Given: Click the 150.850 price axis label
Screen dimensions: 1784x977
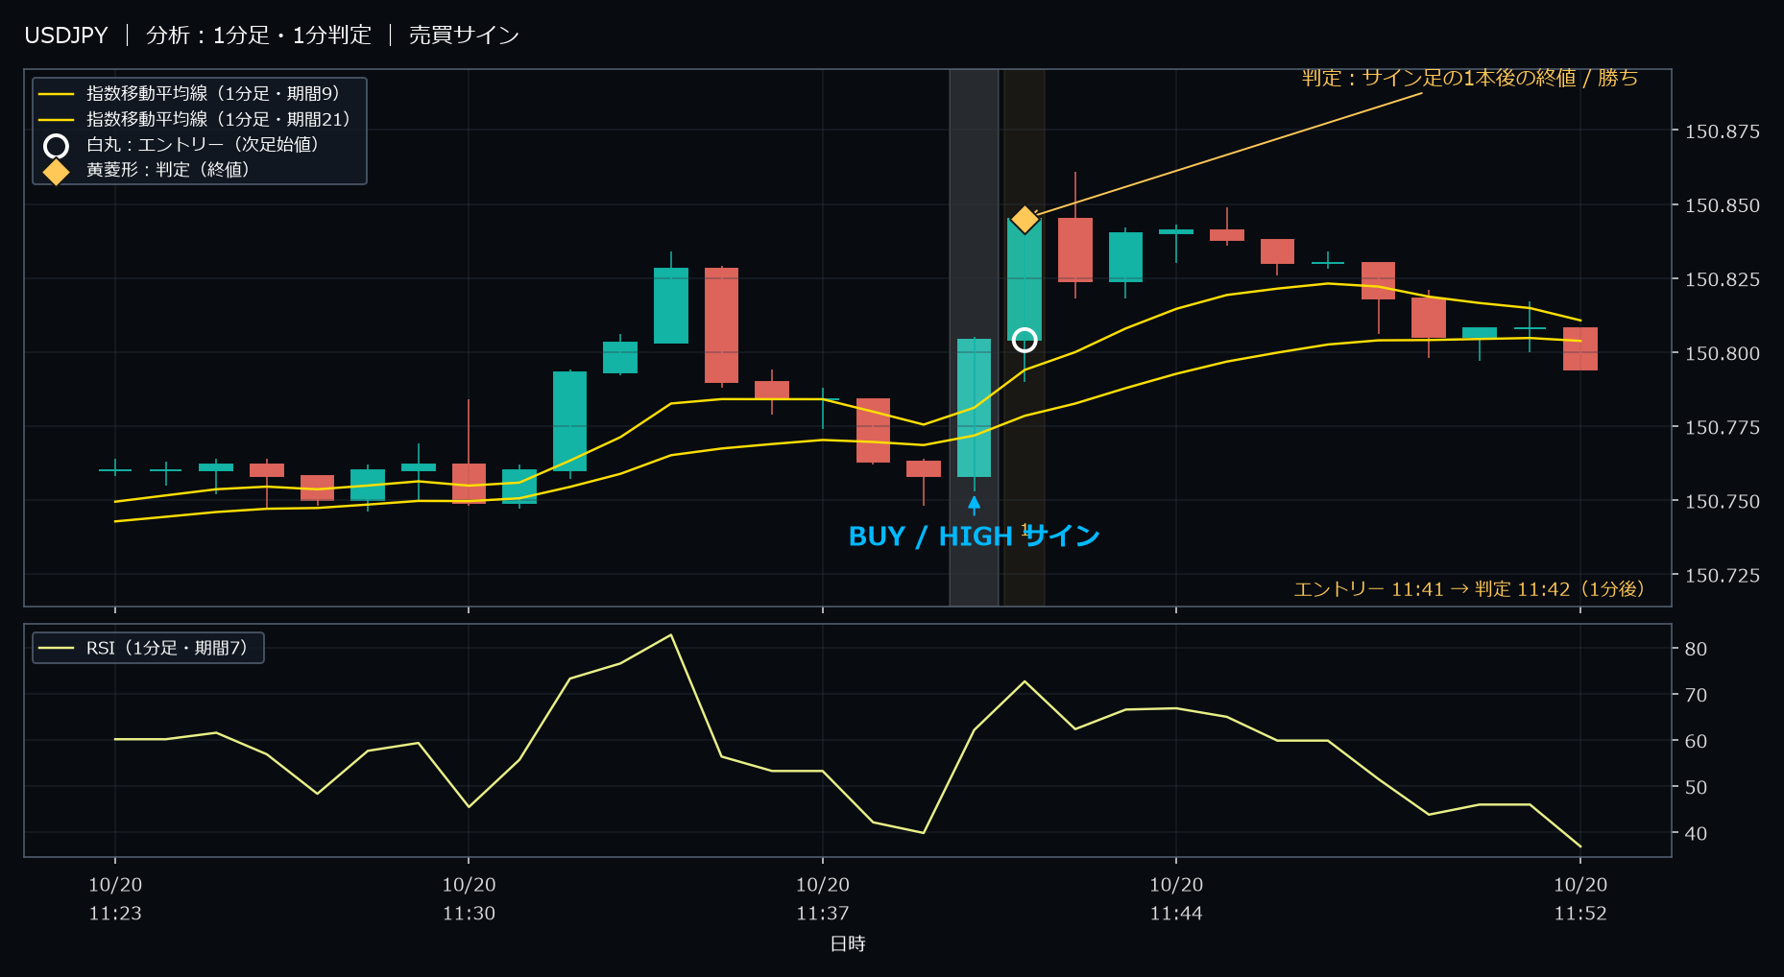Looking at the screenshot, I should coord(1723,205).
